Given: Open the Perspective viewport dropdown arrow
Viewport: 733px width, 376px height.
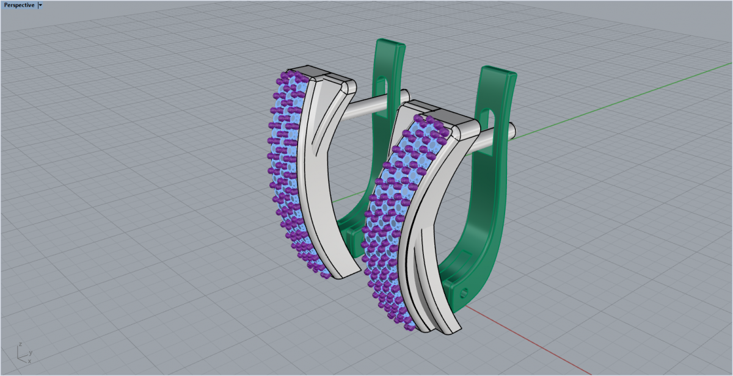Looking at the screenshot, I should pos(40,5).
